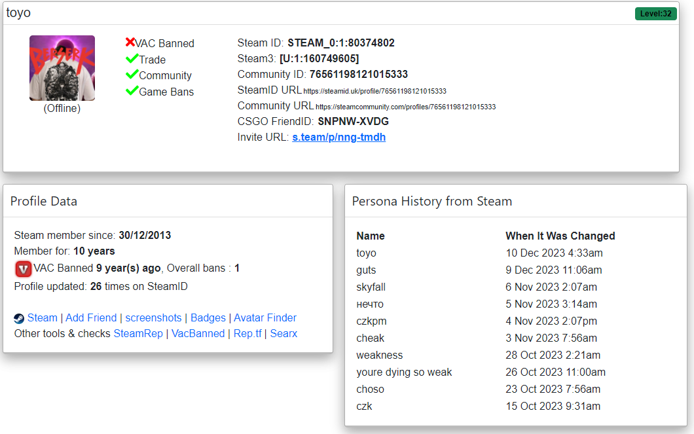Open the SteamRep check link

point(138,334)
